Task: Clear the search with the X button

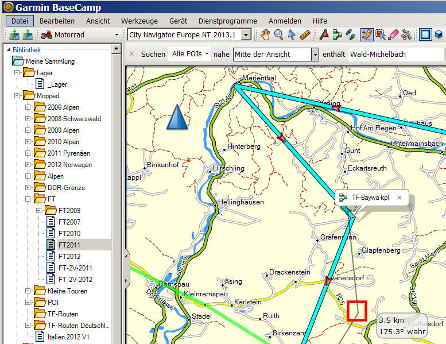Action: pos(131,54)
